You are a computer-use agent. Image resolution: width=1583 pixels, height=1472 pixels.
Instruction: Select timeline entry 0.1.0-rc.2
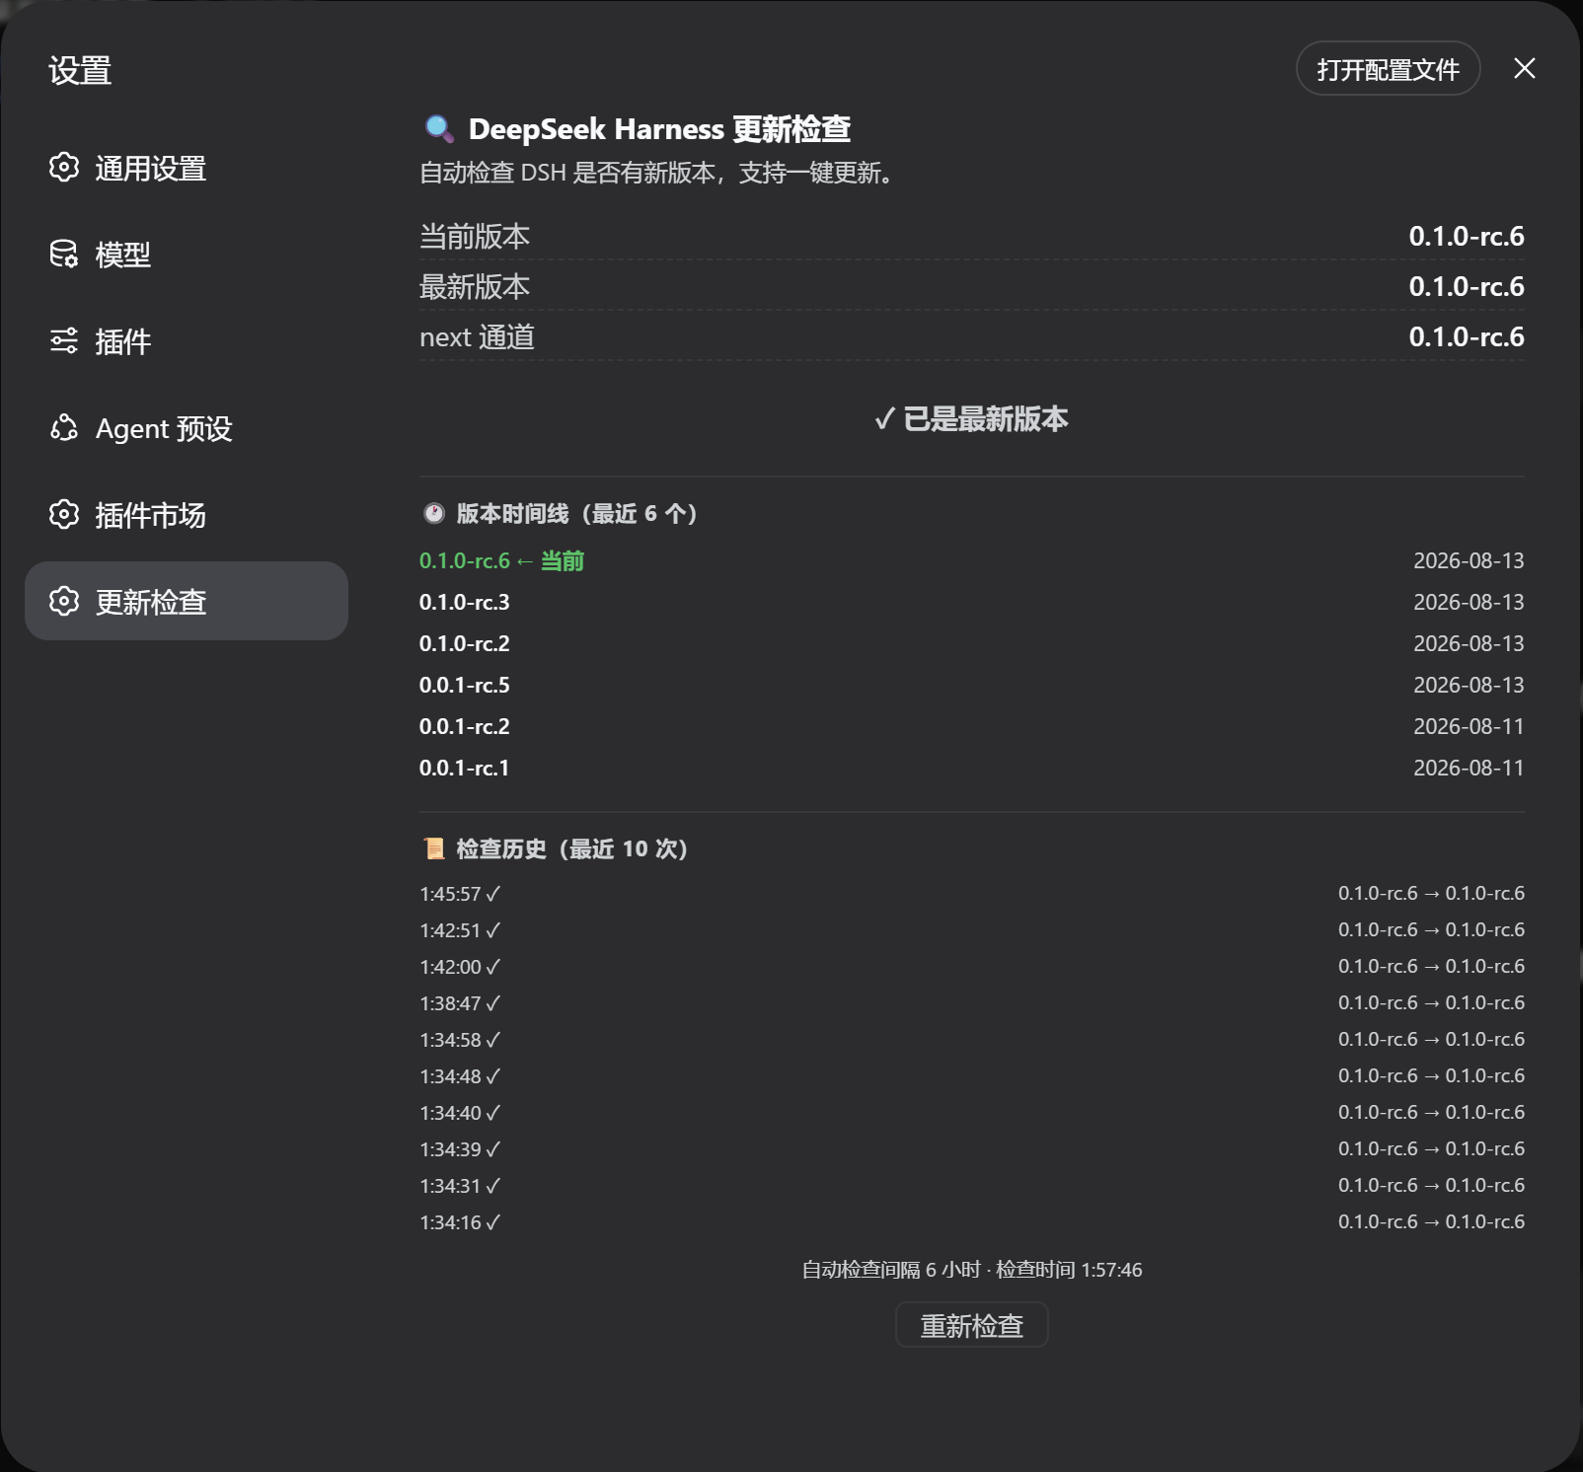pos(465,643)
